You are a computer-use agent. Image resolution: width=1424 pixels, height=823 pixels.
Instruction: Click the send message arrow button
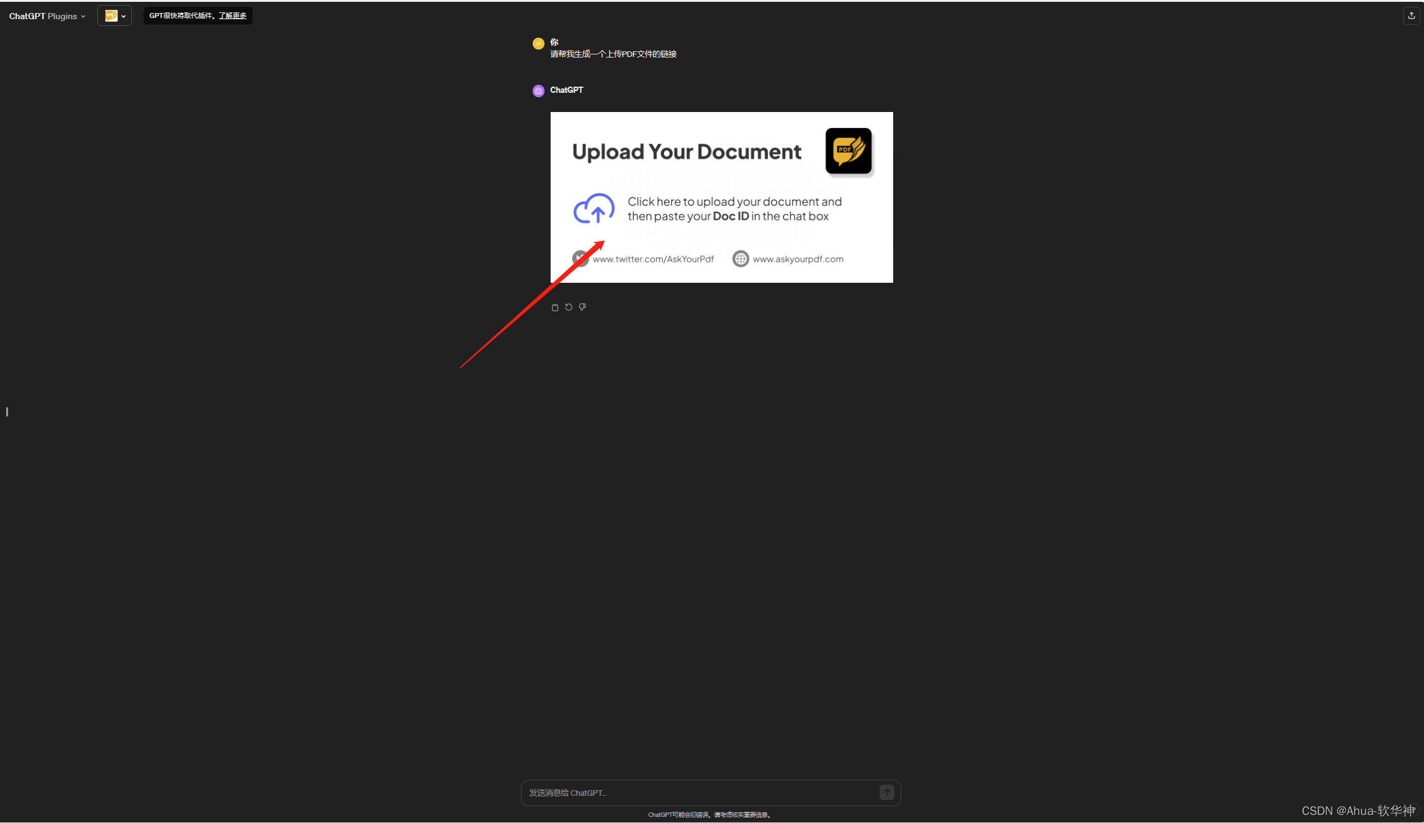pyautogui.click(x=886, y=793)
